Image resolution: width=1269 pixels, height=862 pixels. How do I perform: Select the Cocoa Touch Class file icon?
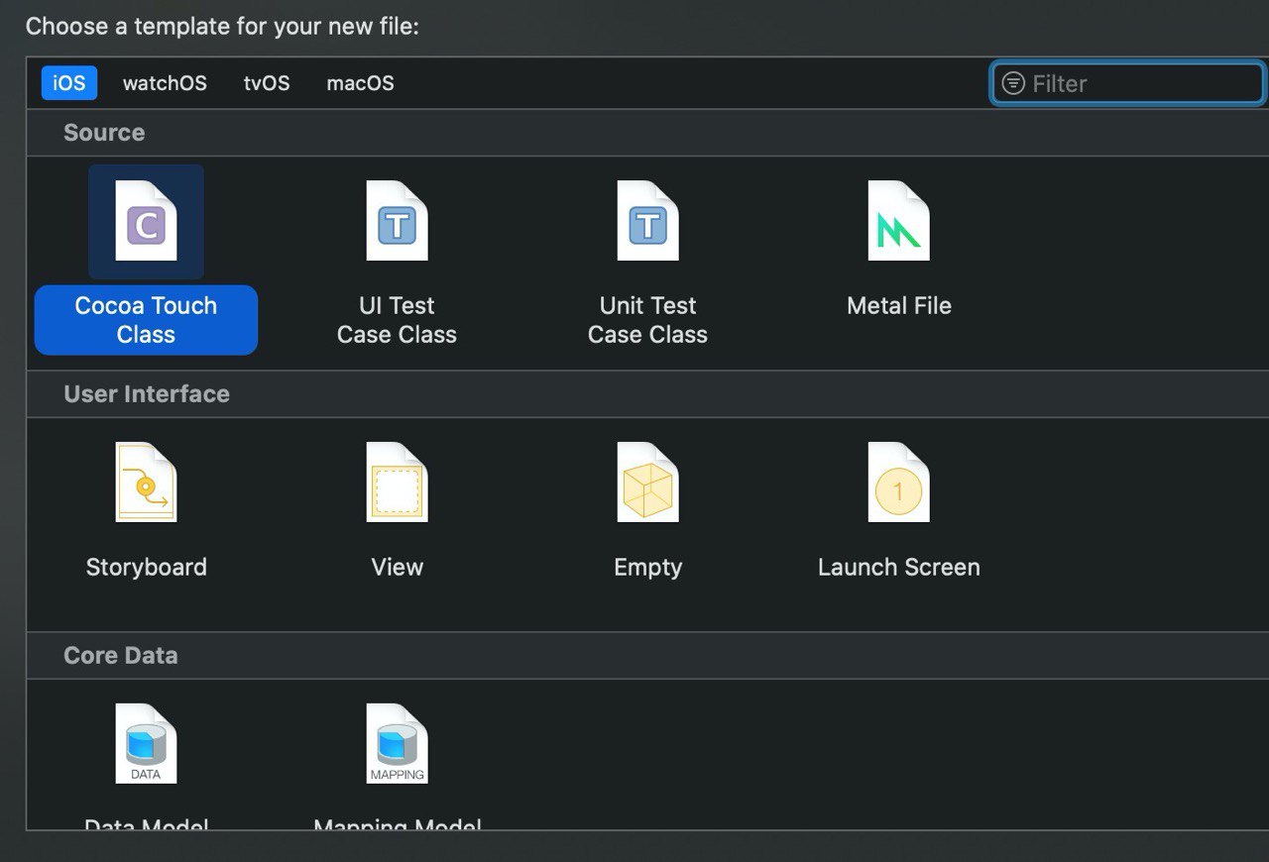click(x=146, y=221)
